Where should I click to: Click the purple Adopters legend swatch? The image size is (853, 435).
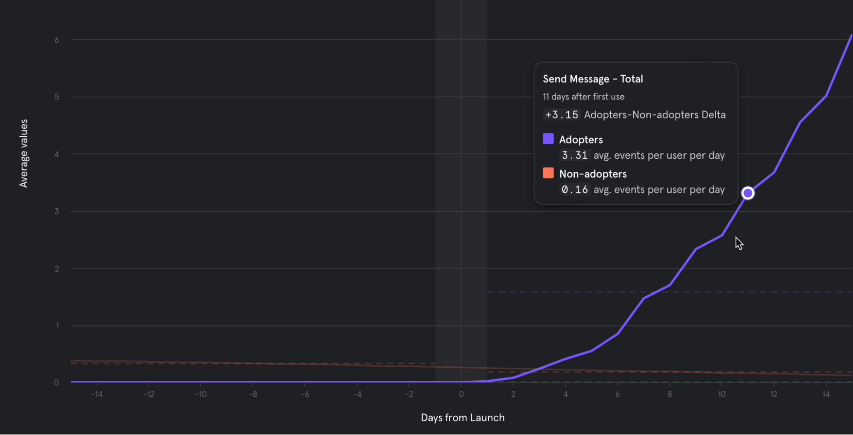tap(548, 138)
